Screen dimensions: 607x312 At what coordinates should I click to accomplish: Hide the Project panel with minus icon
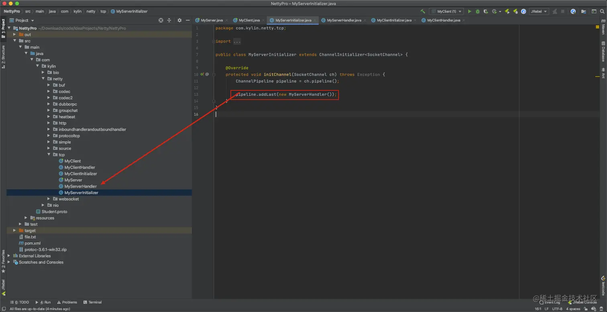click(187, 20)
